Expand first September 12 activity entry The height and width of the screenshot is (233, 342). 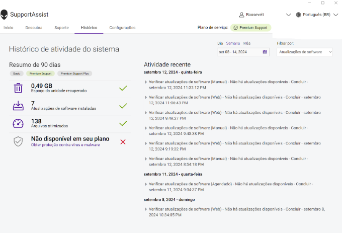(146, 82)
